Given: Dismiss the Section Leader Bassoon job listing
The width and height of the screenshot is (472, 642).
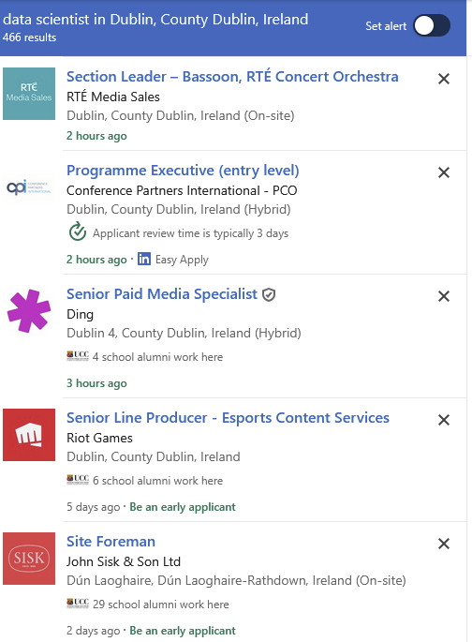Looking at the screenshot, I should (444, 78).
